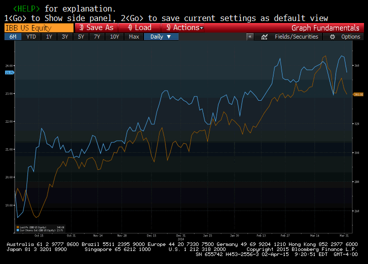Click the Dec 31 date axis label
The width and height of the screenshot is (368, 264).
(x=181, y=235)
